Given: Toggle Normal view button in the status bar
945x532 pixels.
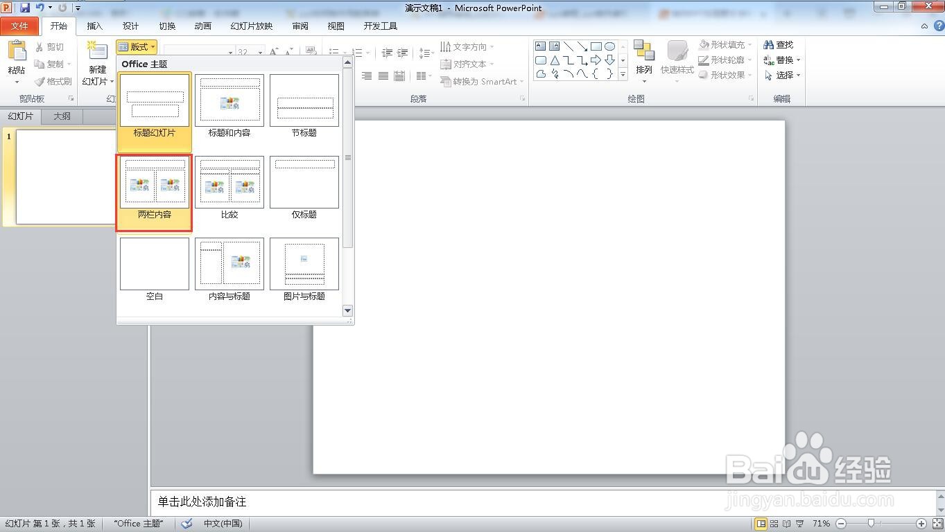Looking at the screenshot, I should coord(761,524).
